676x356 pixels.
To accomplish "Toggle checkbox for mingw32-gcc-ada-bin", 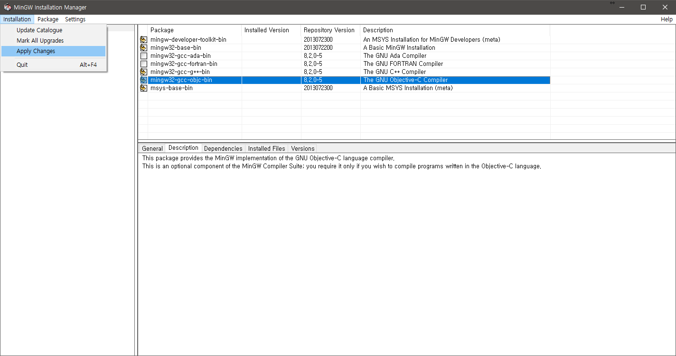I will pyautogui.click(x=143, y=56).
